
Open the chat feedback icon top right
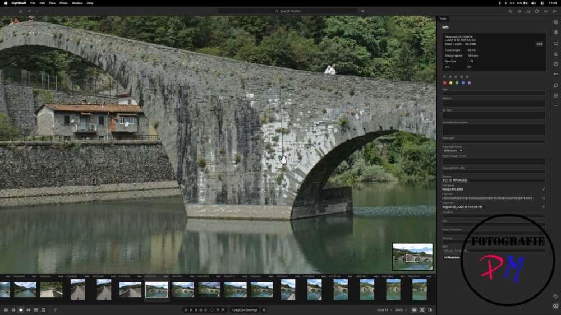[x=554, y=11]
